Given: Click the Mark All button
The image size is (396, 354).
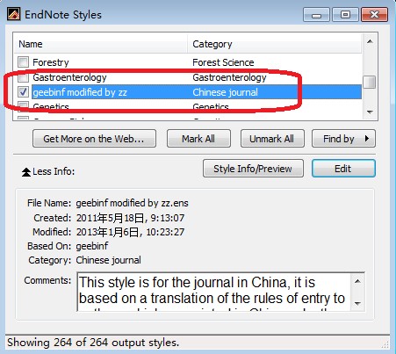Looking at the screenshot, I should coord(198,139).
